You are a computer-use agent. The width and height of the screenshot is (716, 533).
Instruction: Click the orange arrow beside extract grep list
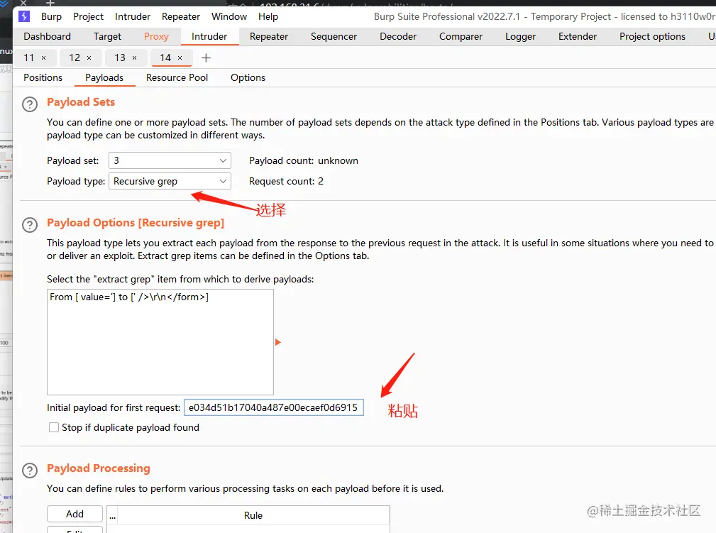pos(277,342)
